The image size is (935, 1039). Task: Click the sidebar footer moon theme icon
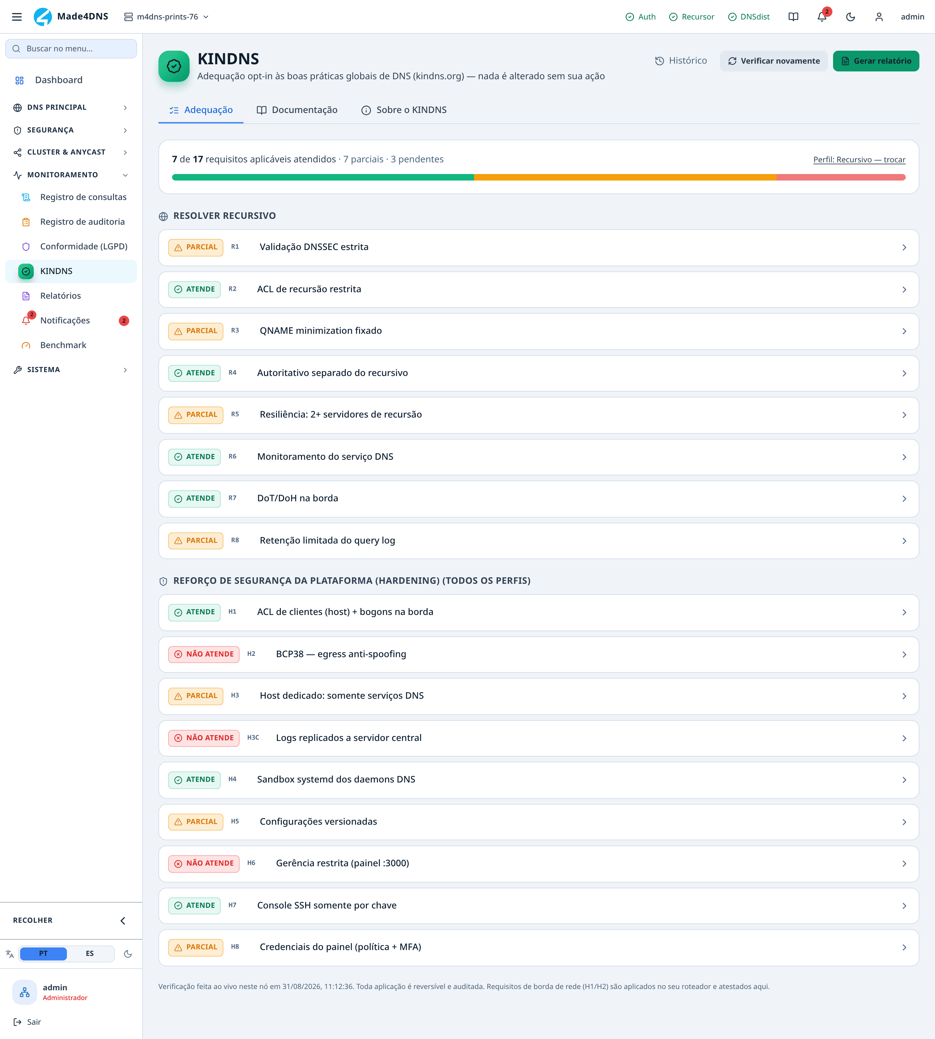coord(128,954)
